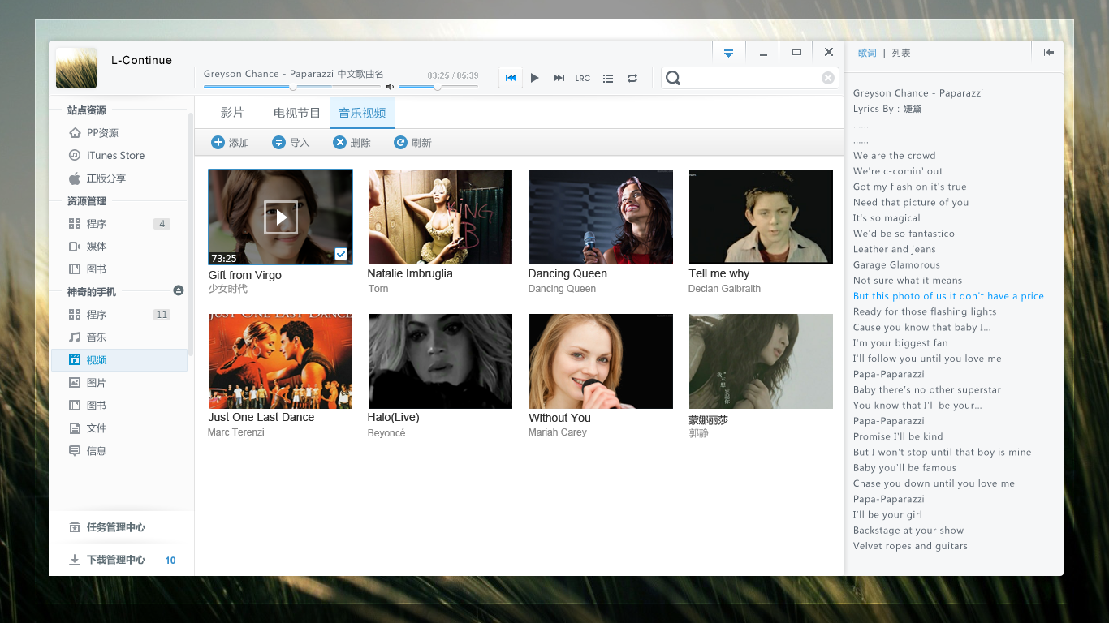Image resolution: width=1109 pixels, height=623 pixels.
Task: Select the 音乐视频 tab
Action: [x=362, y=113]
